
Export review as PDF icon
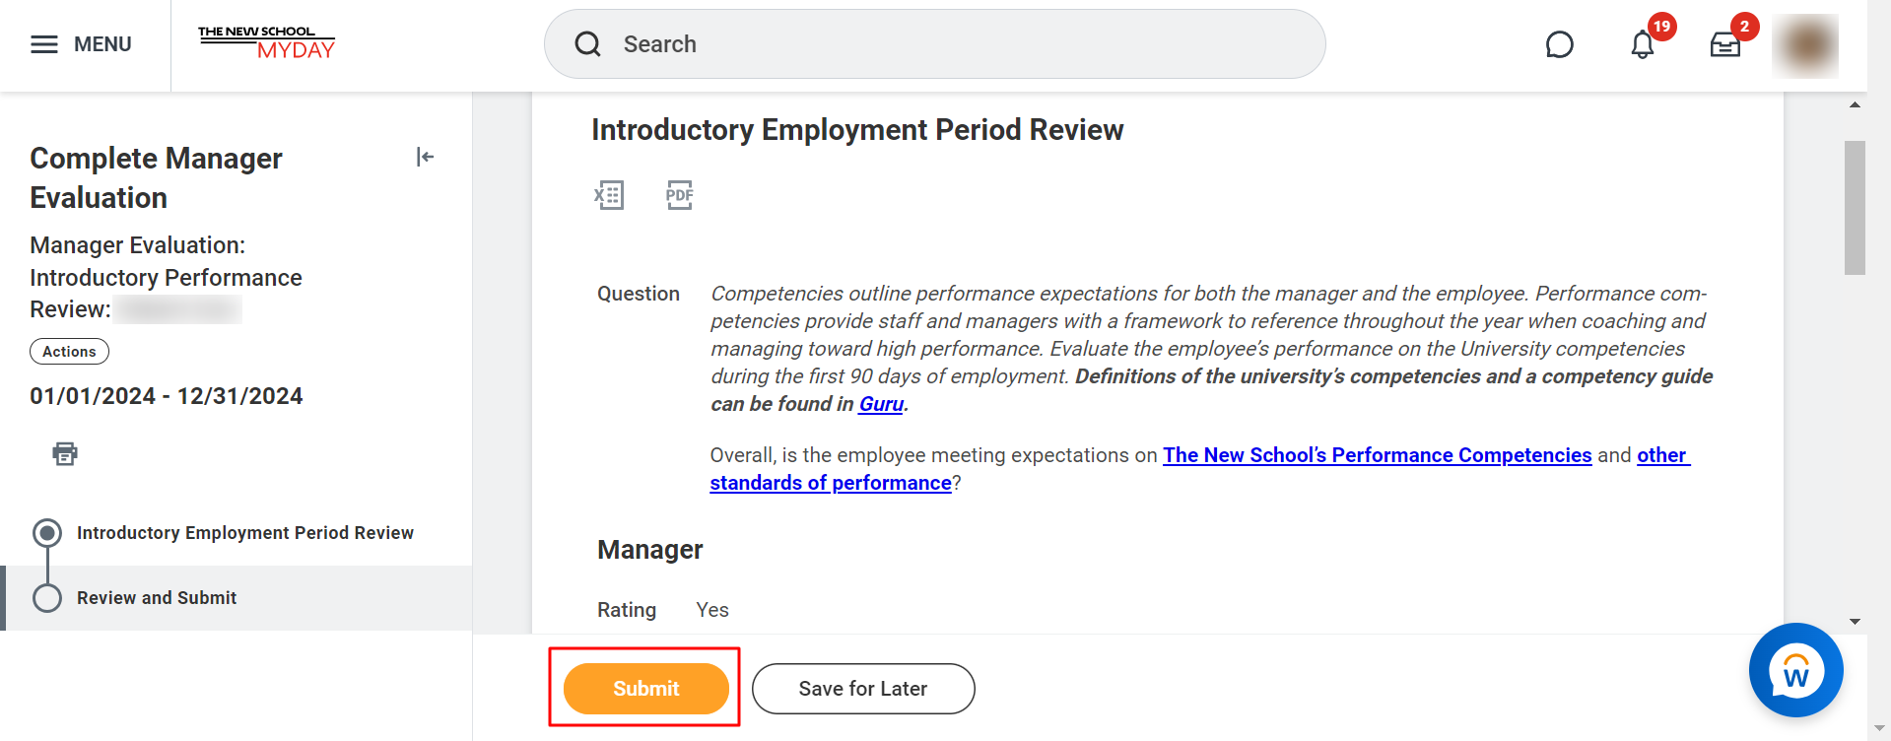pos(679,195)
